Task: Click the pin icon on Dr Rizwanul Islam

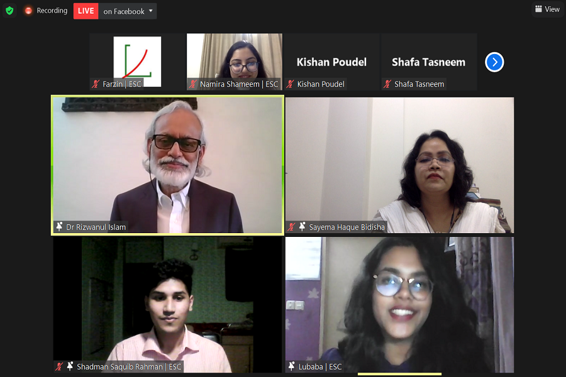Action: (x=60, y=227)
